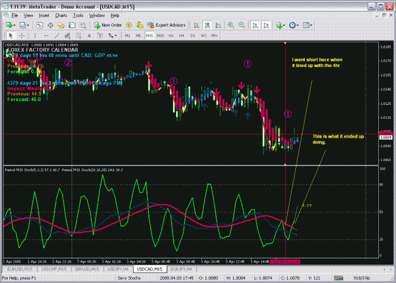
Task: Open the Insert menu
Action: [x=44, y=15]
